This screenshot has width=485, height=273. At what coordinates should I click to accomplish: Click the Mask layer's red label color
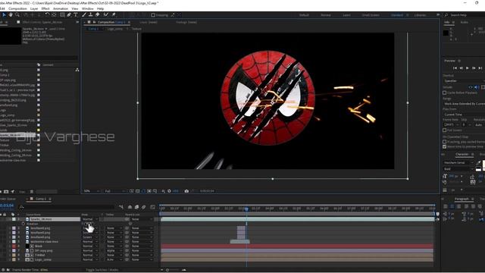click(x=14, y=246)
